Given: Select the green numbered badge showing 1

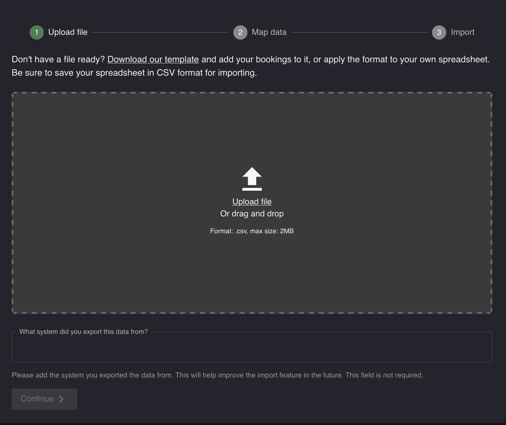Looking at the screenshot, I should [37, 32].
